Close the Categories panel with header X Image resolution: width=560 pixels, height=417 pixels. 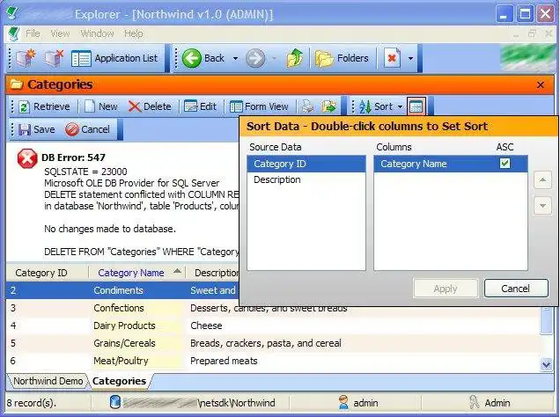point(541,85)
